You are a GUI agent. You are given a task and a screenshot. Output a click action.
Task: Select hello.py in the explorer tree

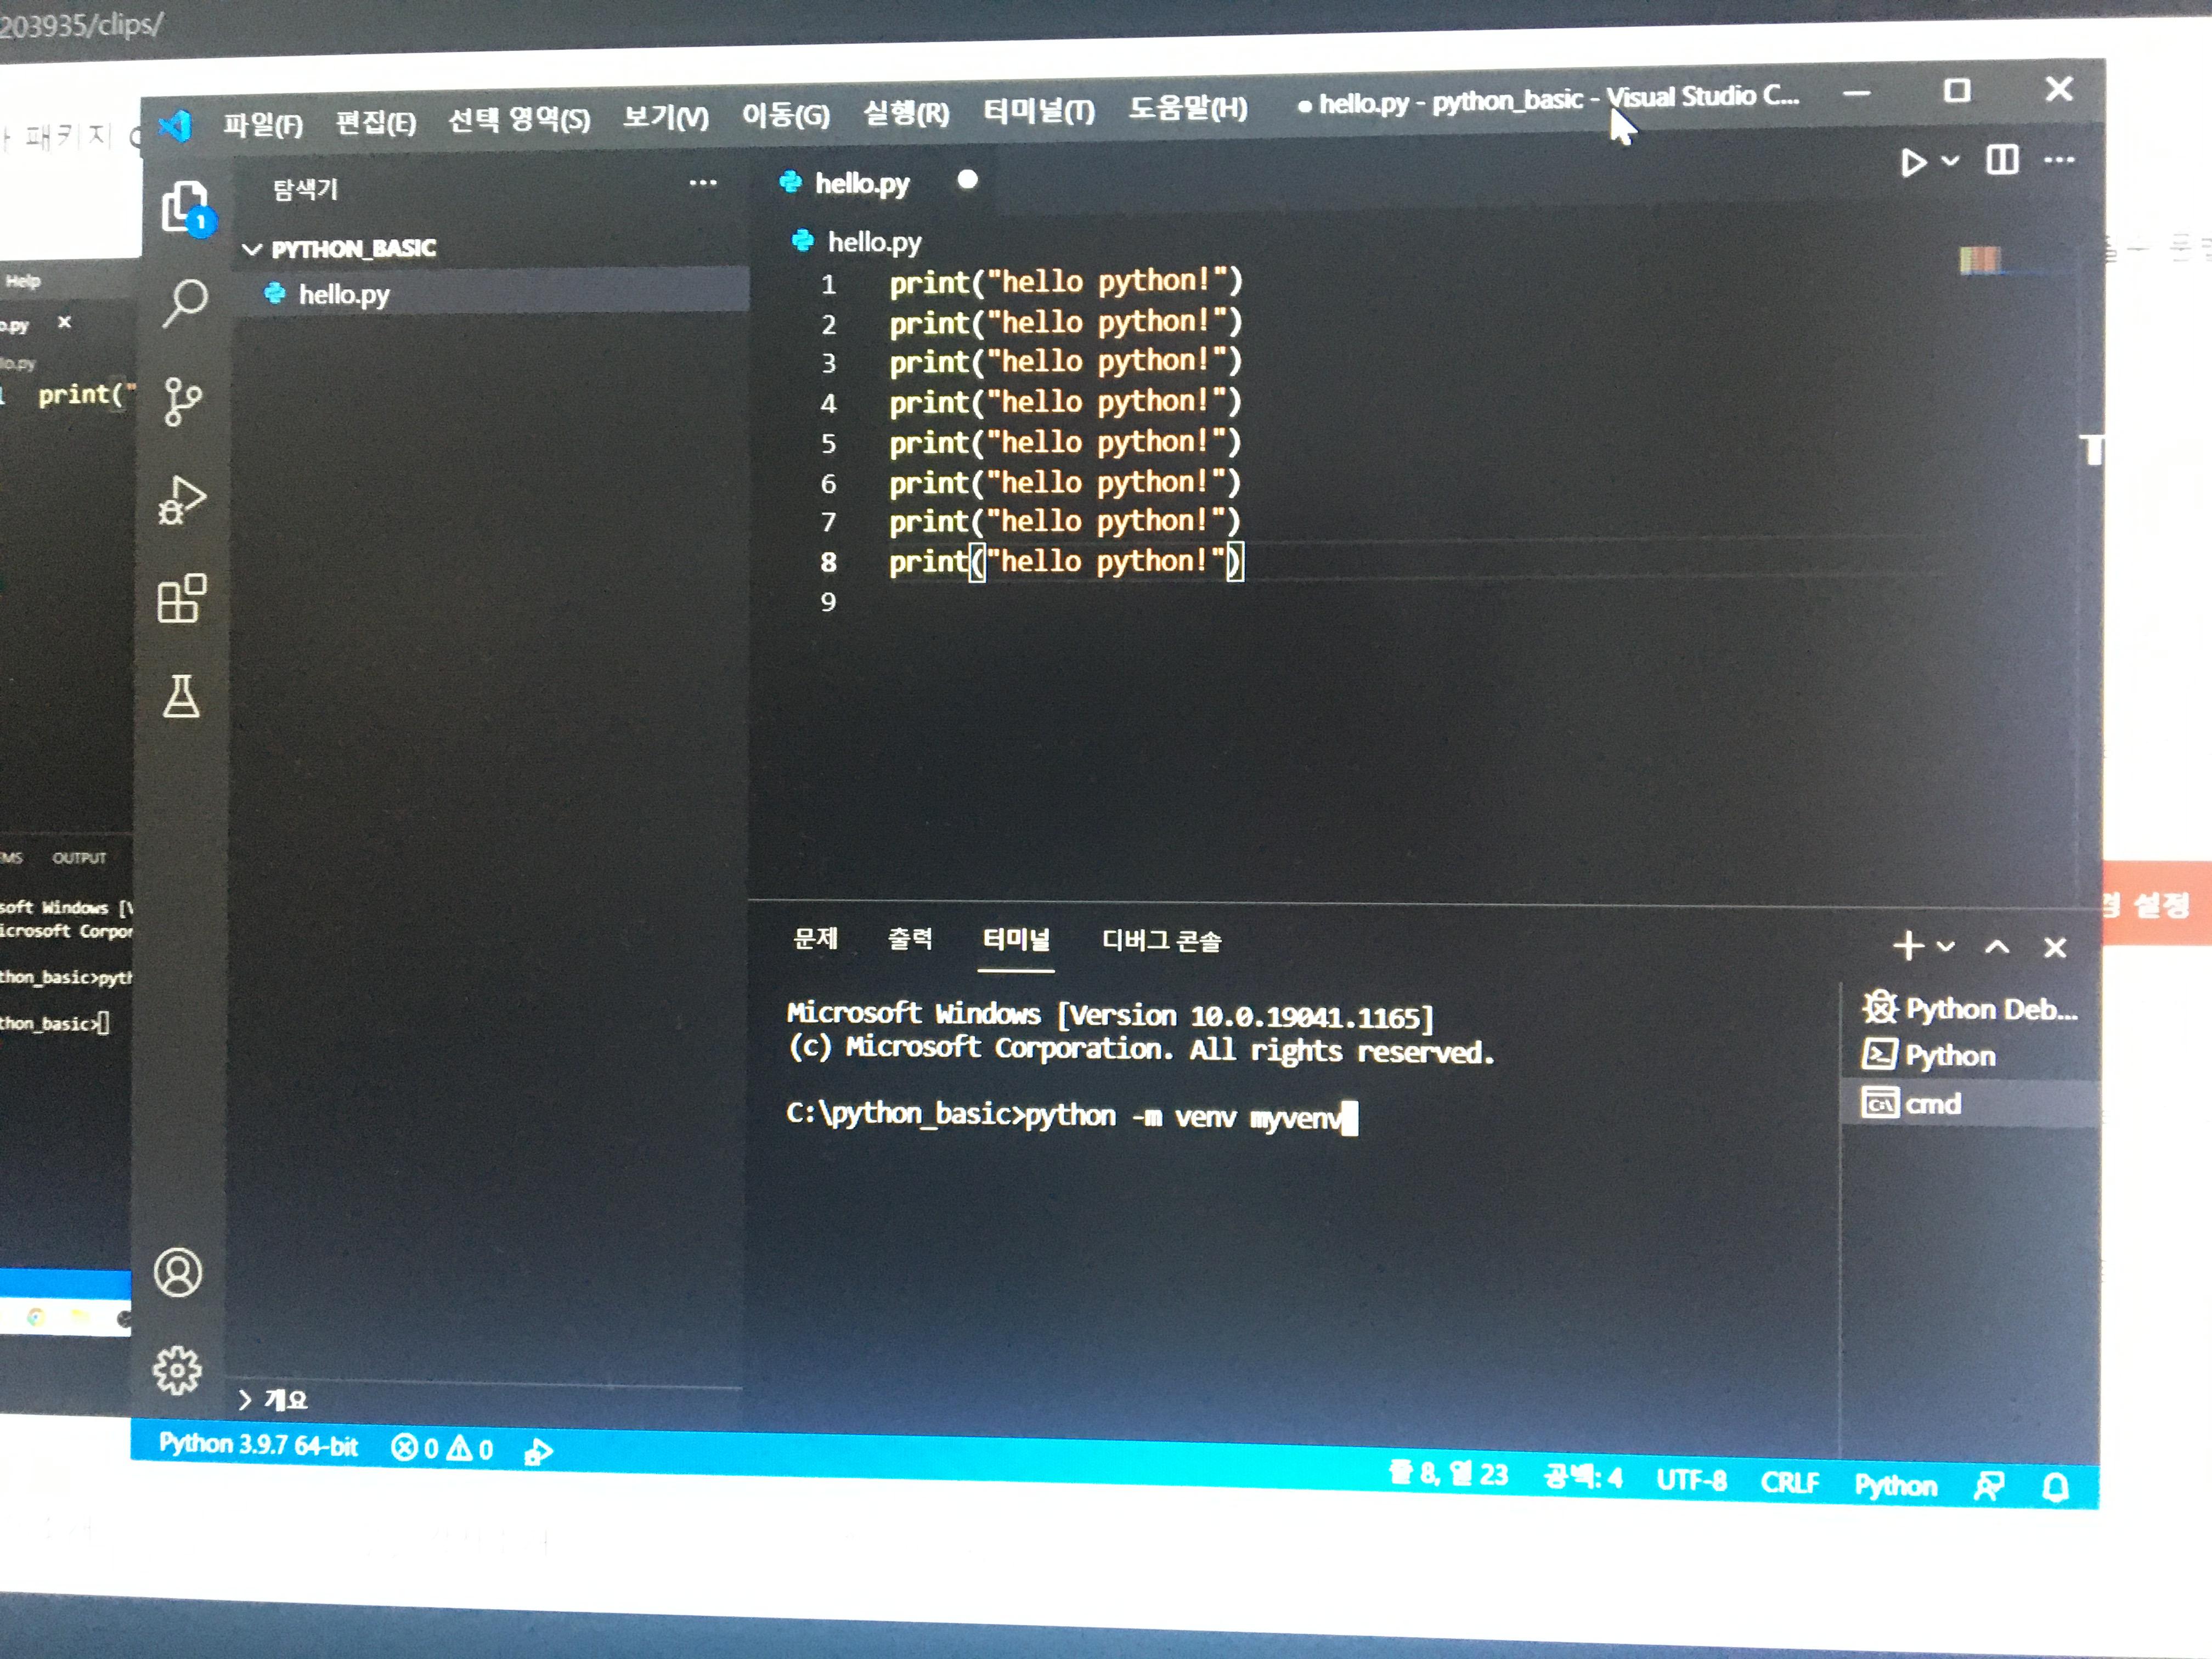343,294
